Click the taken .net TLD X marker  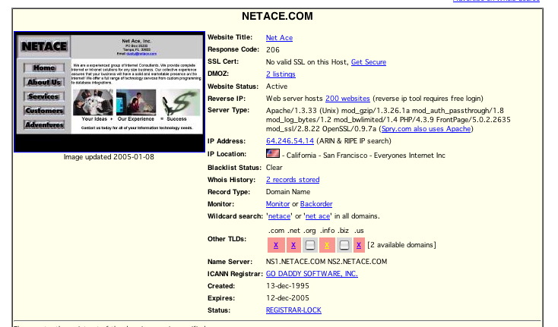[293, 245]
